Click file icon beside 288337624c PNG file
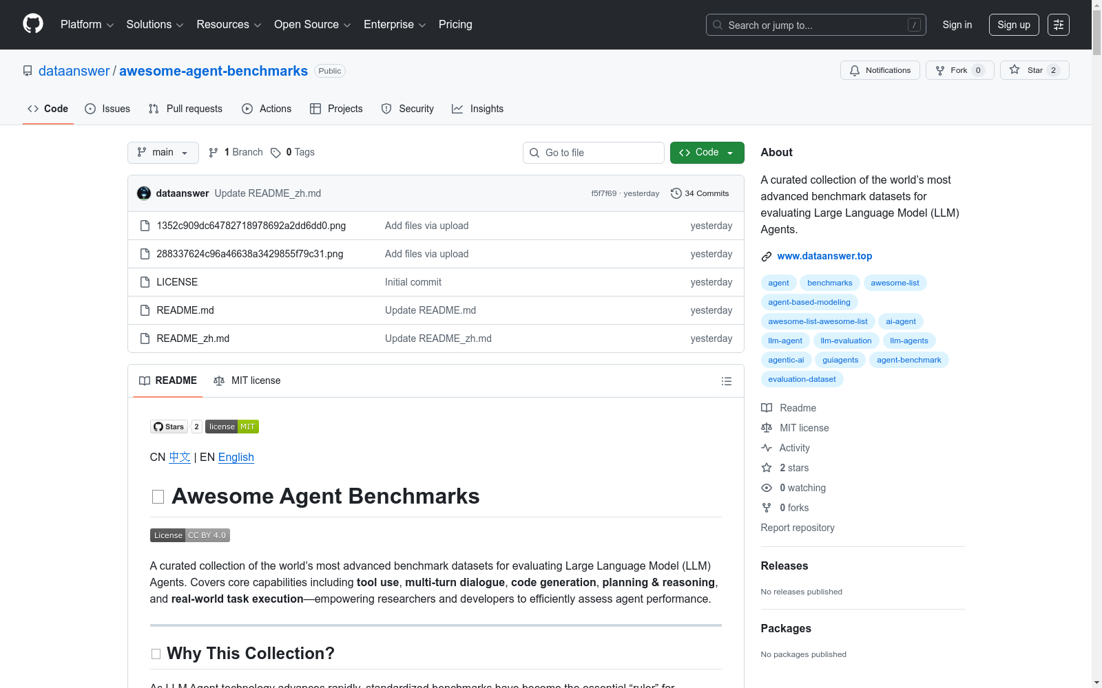Image resolution: width=1102 pixels, height=688 pixels. point(145,254)
